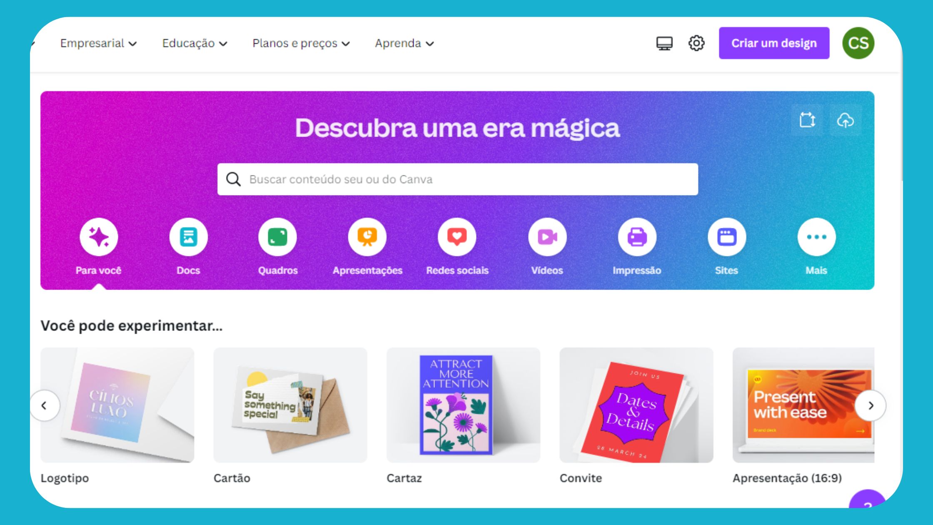Click the Logotipo template thumbnail

tap(117, 405)
